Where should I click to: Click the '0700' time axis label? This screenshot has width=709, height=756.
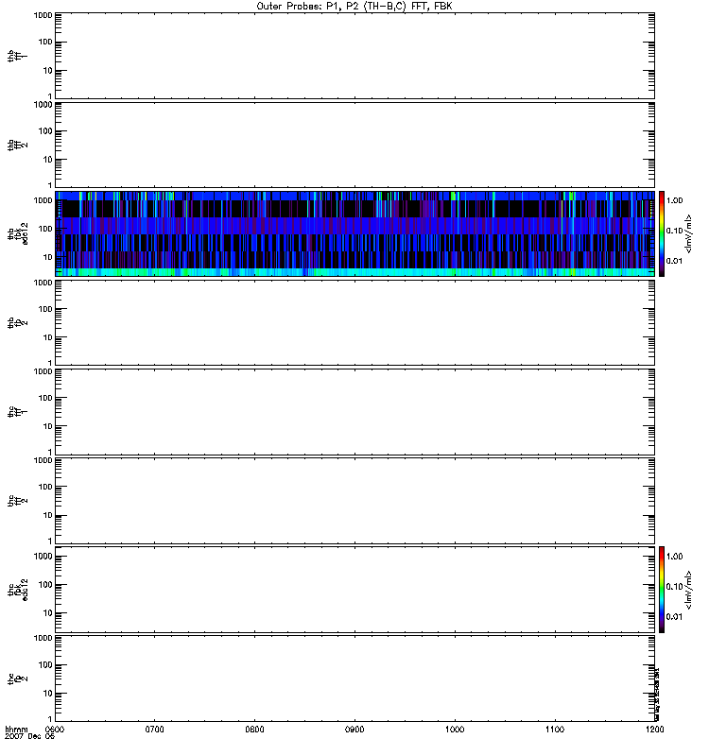[x=154, y=730]
